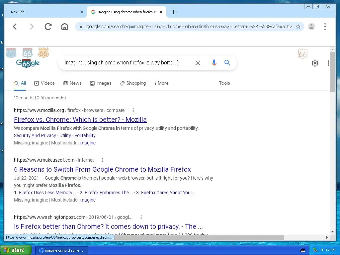Open the Security And Privacy sitelink
This screenshot has width=340, height=255.
click(35, 135)
